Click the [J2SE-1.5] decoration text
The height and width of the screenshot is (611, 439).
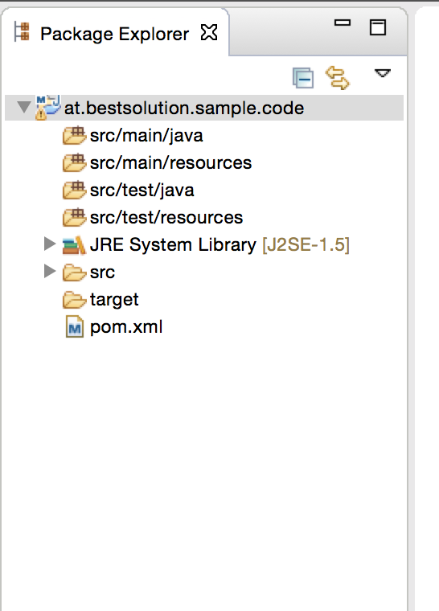[306, 245]
